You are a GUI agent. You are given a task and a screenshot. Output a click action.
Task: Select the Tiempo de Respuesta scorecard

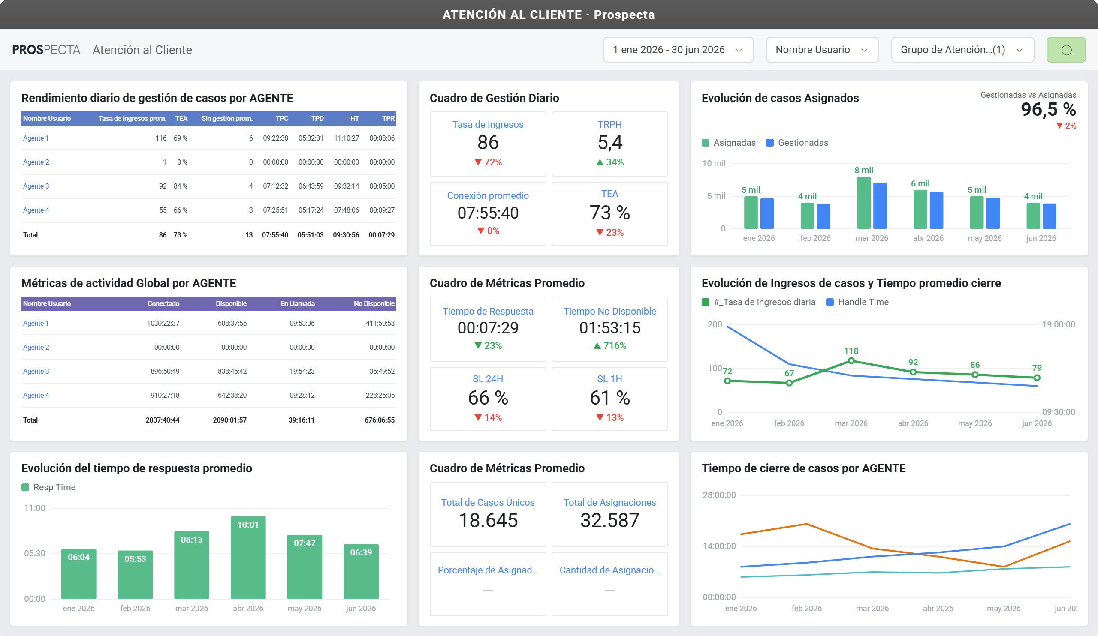[x=488, y=329]
